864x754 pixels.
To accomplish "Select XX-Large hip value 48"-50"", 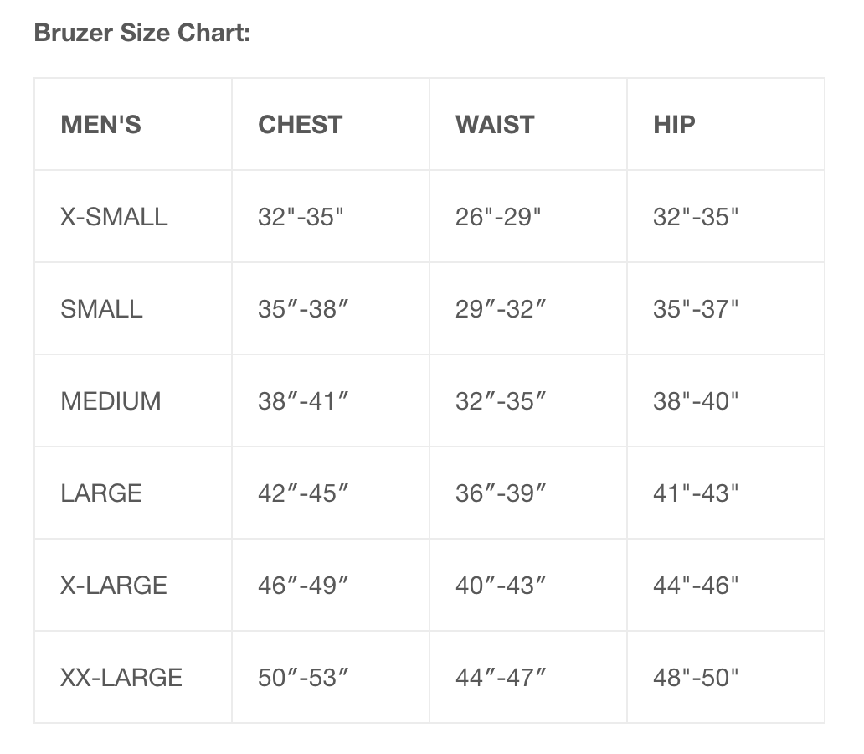I will 696,678.
